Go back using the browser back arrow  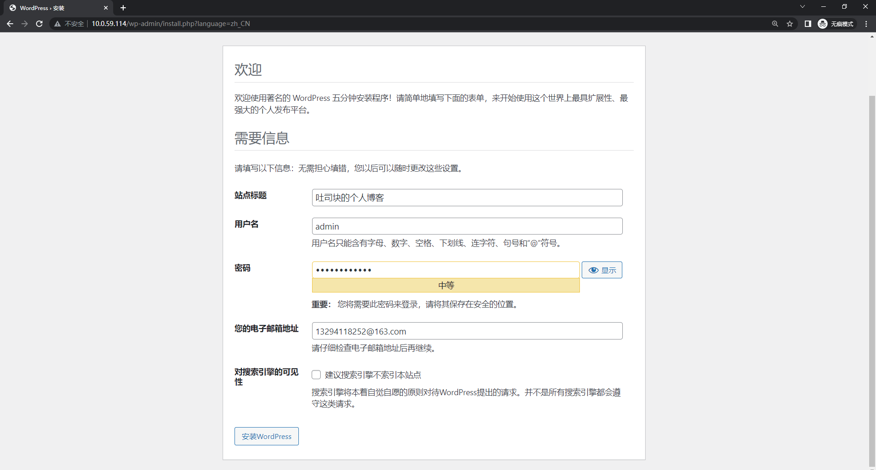pos(10,24)
